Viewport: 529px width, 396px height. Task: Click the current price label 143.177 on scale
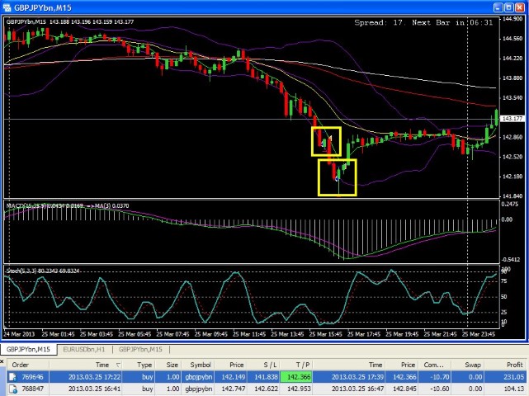512,119
